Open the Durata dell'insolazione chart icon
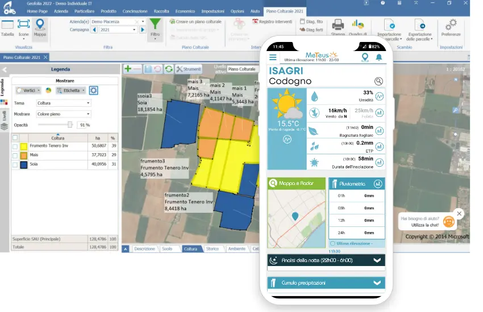Screen dimensions: 483x312 tap(380, 162)
